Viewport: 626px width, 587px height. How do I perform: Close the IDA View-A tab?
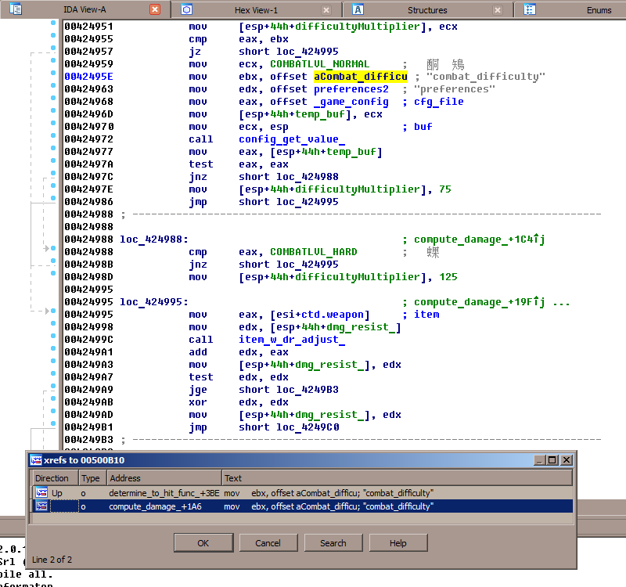point(155,9)
